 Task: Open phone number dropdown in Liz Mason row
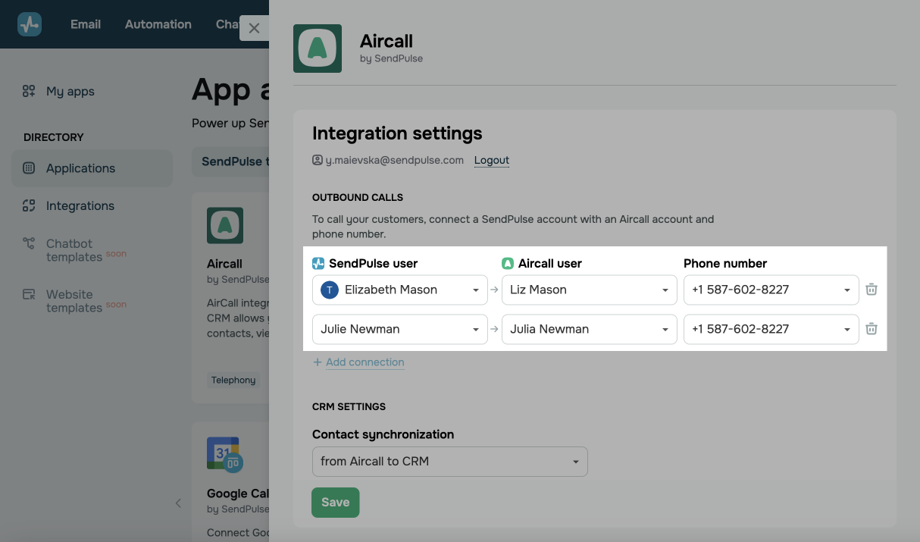(771, 290)
